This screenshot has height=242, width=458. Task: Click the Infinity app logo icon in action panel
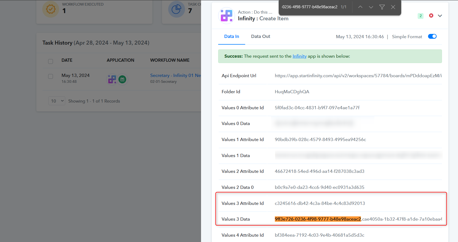point(226,15)
